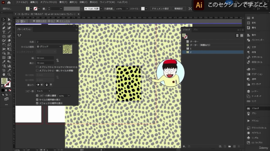
Task: Select the Eraser tool
Action: 9,41
